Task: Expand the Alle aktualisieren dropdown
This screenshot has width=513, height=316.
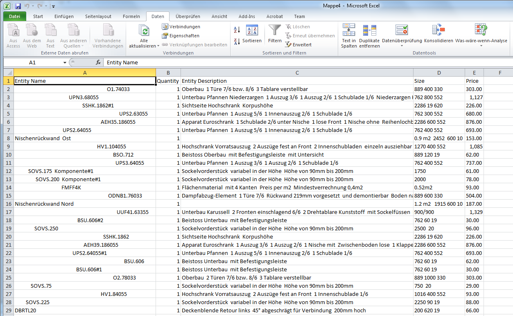Action: 158,46
